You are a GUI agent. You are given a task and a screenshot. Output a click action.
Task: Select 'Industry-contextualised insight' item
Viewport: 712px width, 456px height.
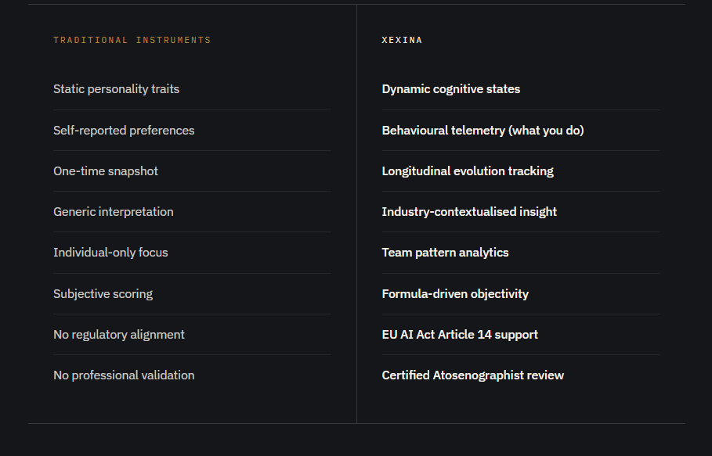tap(469, 212)
